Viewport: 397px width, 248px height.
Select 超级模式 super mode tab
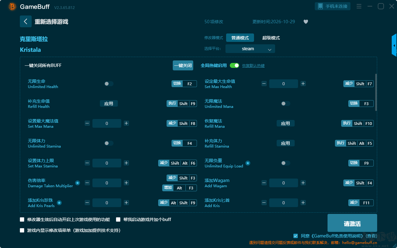pyautogui.click(x=271, y=38)
